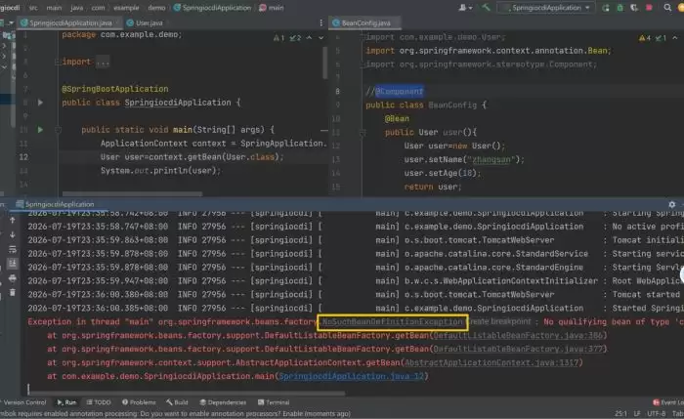Open the Dependencies tool window
The width and height of the screenshot is (684, 419).
click(x=223, y=402)
